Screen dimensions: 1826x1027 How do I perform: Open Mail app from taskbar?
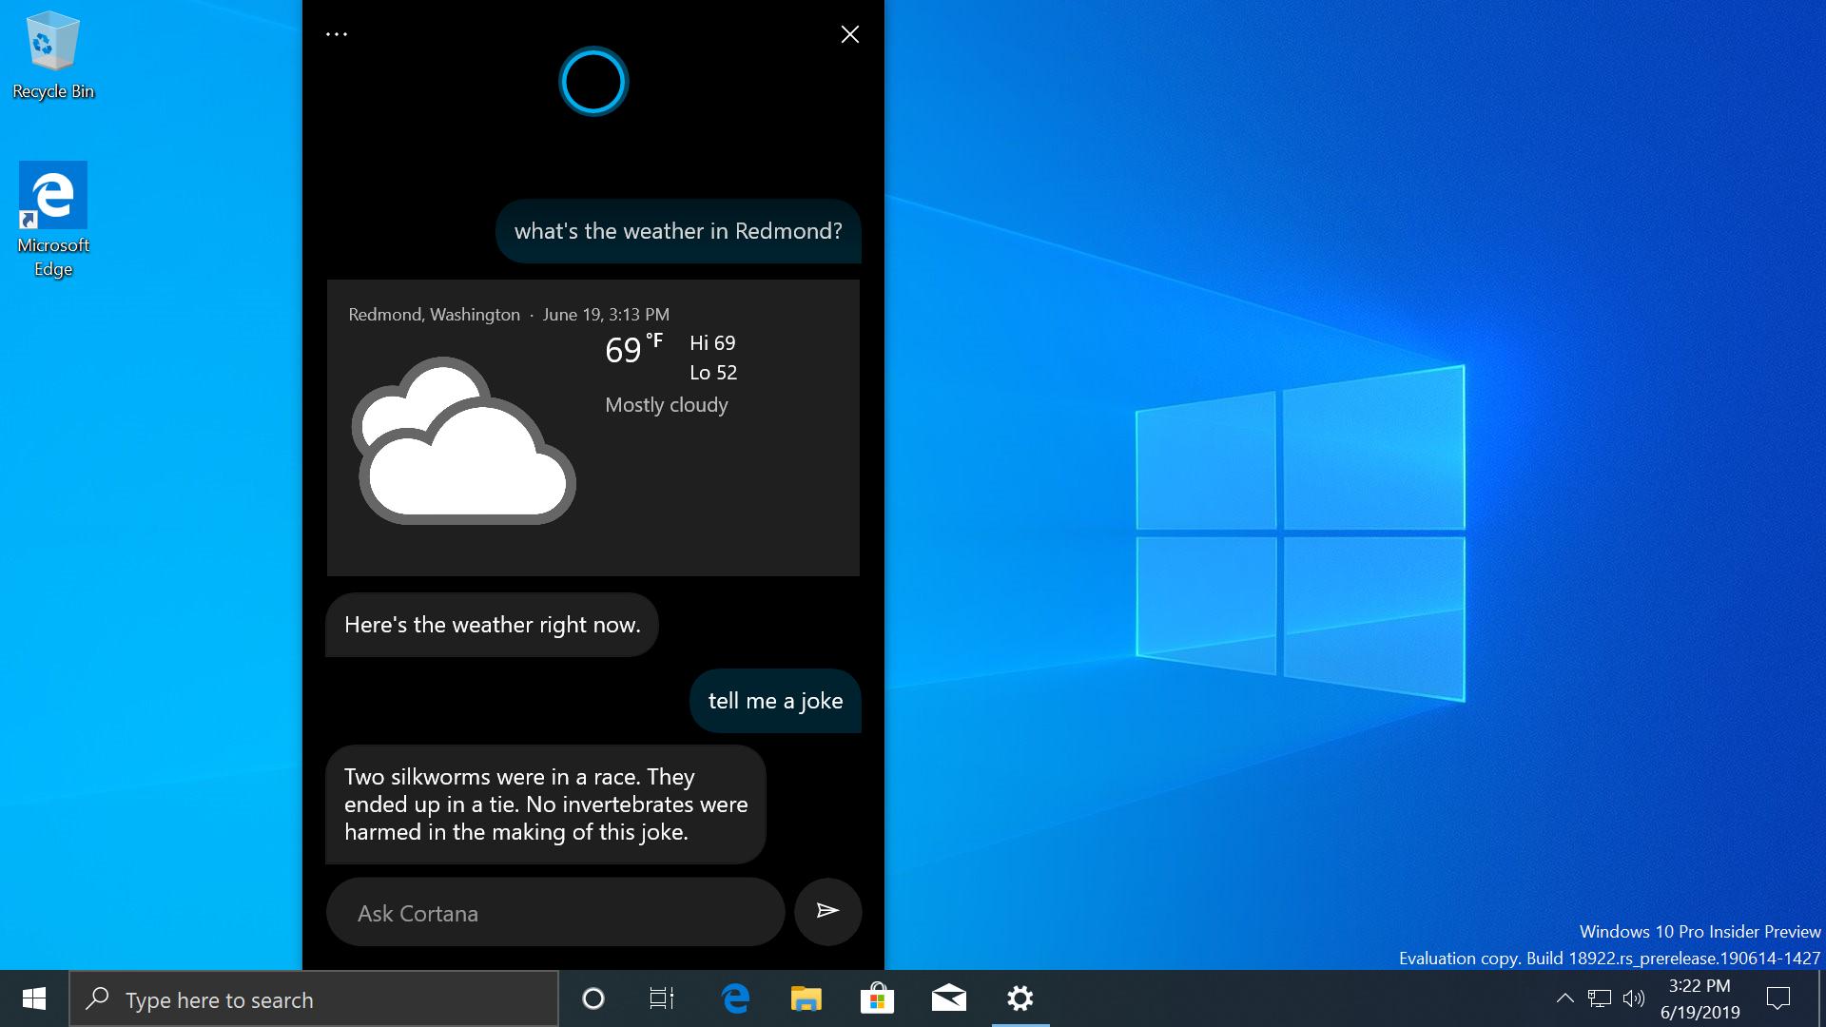[x=949, y=998]
